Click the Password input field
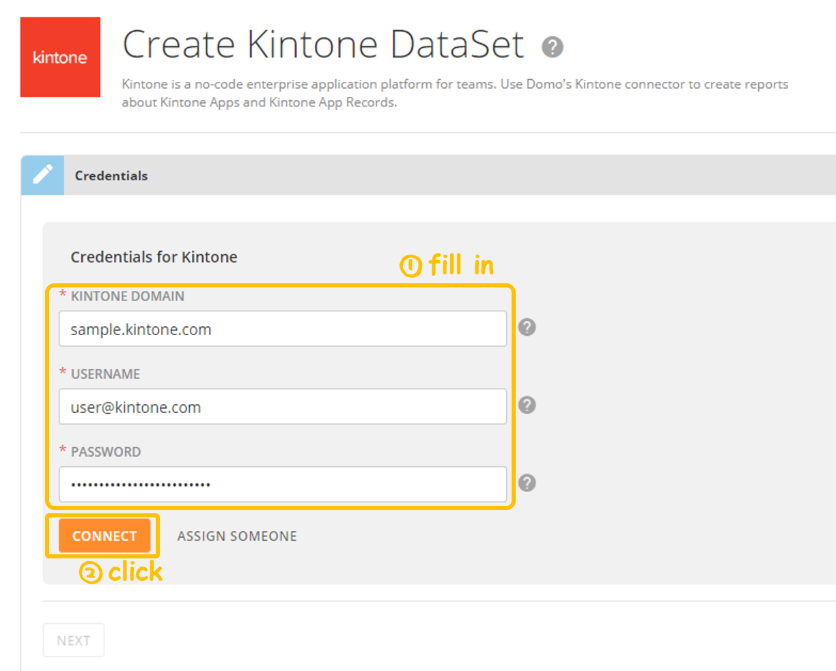This screenshot has width=836, height=671. (283, 485)
